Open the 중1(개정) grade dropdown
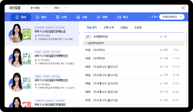This screenshot has width=193, height=112. tap(38, 8)
